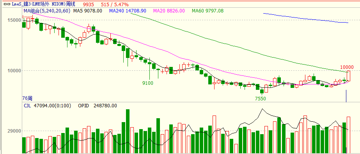The image size is (360, 154).
Task: Click the last red volume bar
Action: (x=348, y=135)
